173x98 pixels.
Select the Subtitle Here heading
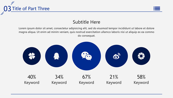click(87, 22)
